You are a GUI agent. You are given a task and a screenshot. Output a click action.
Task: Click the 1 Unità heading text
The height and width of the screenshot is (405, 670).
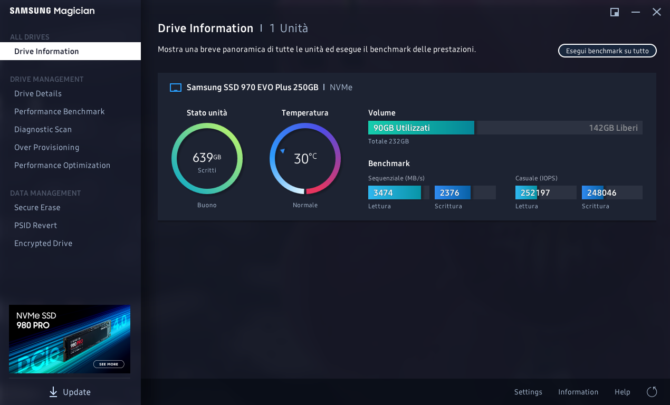[x=289, y=28]
